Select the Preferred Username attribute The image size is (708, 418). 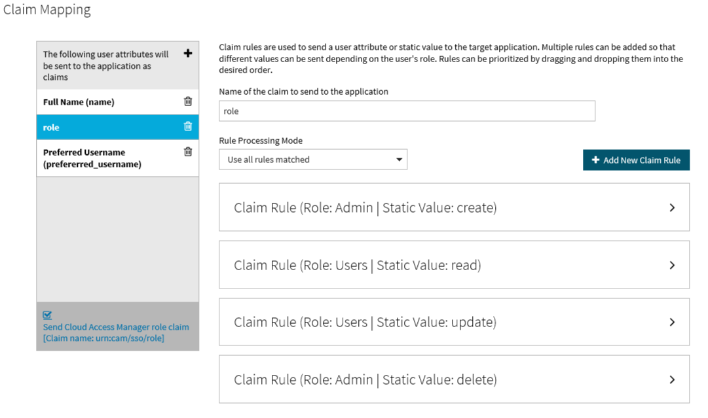[92, 158]
